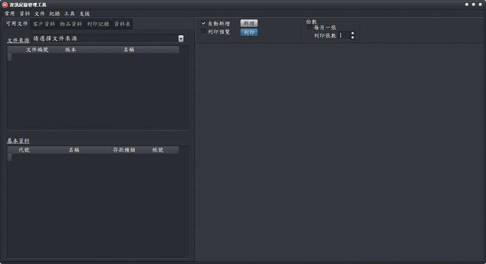Screen dimensions: 486x264
Task: Sort by the 代號 column header
Action: (x=24, y=150)
